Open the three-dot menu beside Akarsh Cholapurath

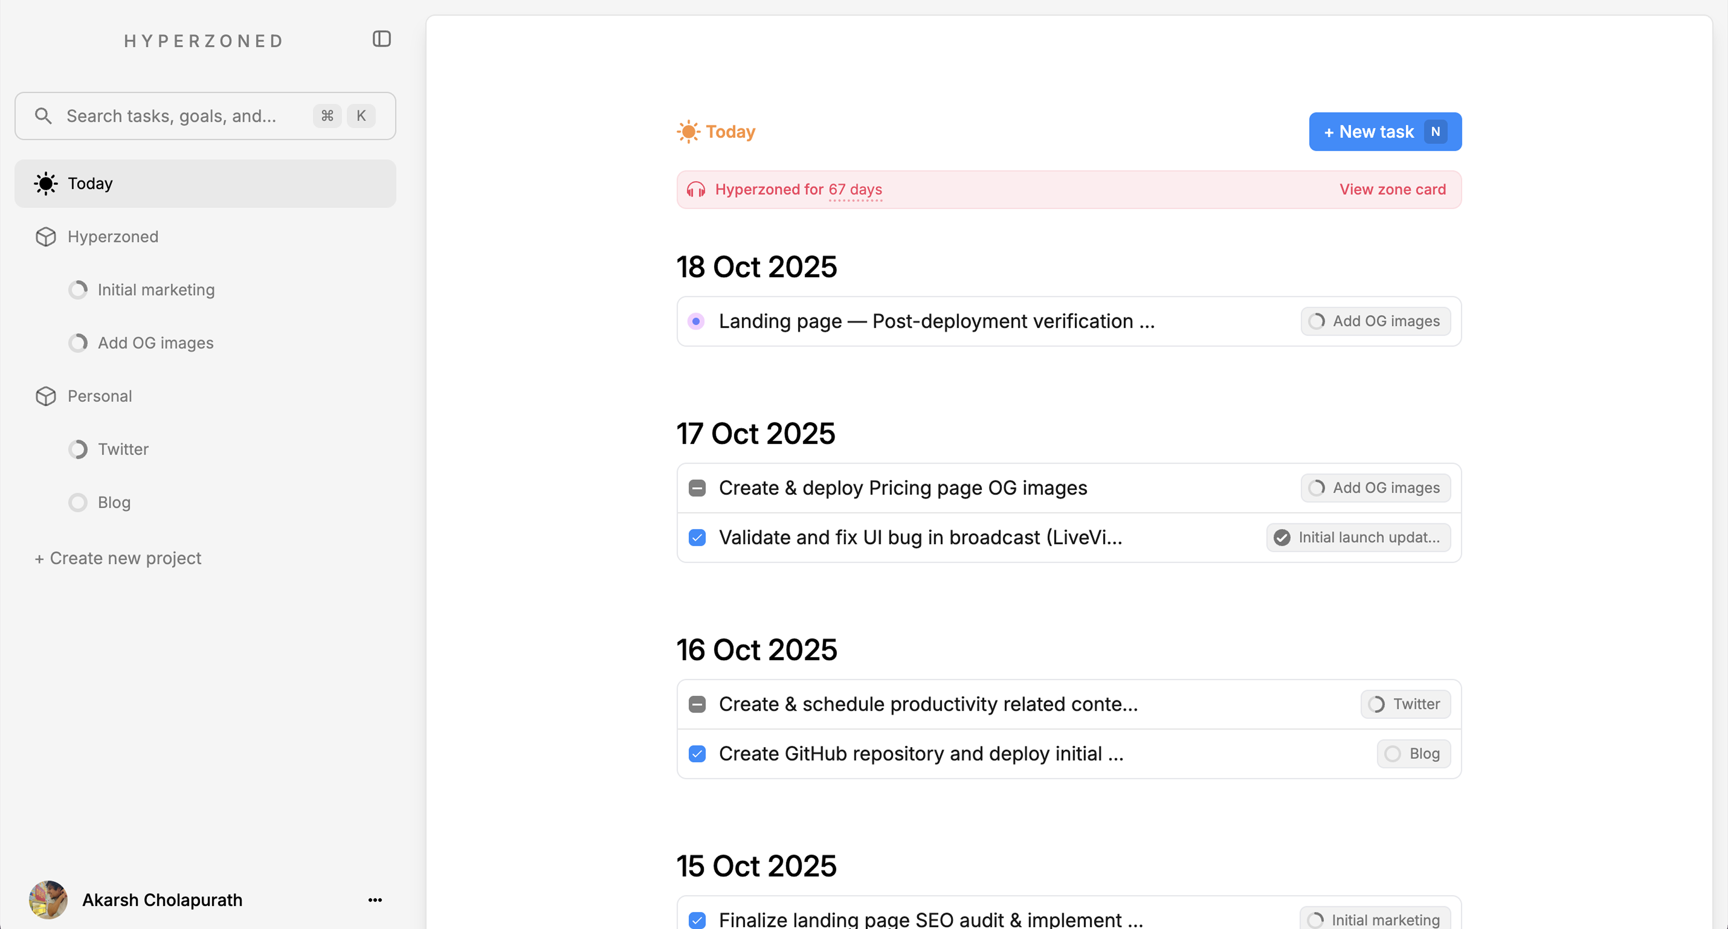point(375,900)
